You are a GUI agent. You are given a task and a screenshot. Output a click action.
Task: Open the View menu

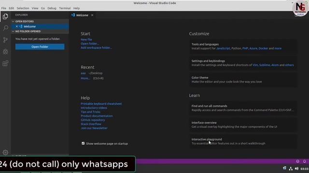[35, 8]
